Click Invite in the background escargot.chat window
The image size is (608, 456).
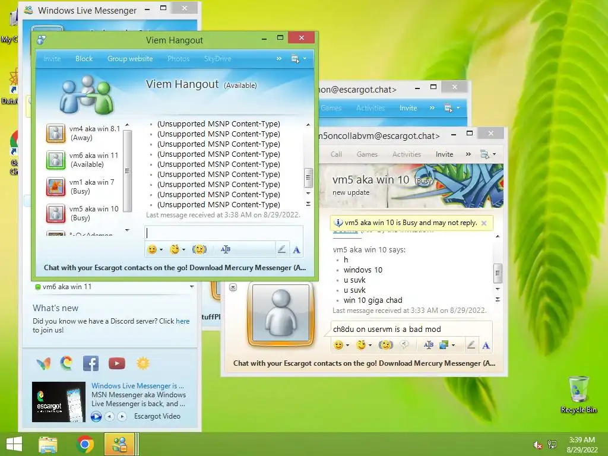pos(408,108)
